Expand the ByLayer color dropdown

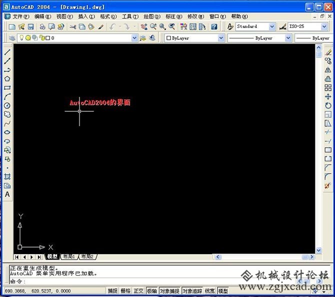[x=221, y=38]
